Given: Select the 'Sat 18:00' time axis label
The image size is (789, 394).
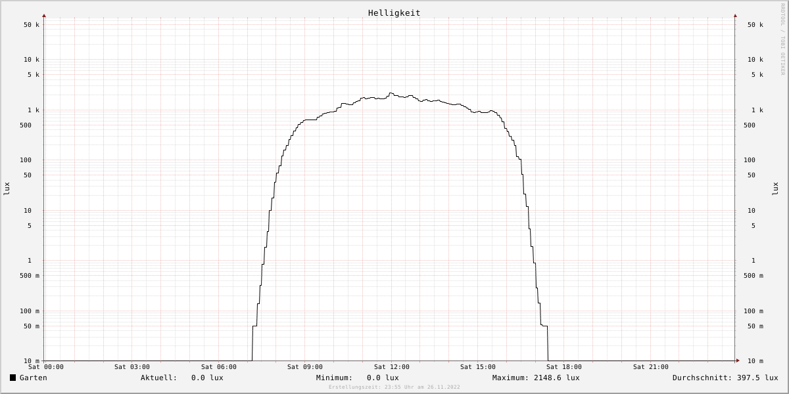Looking at the screenshot, I should click(564, 367).
